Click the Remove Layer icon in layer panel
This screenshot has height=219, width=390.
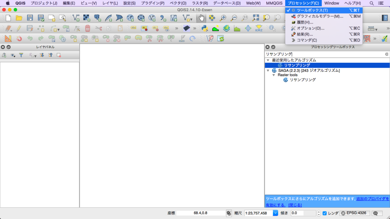point(59,55)
